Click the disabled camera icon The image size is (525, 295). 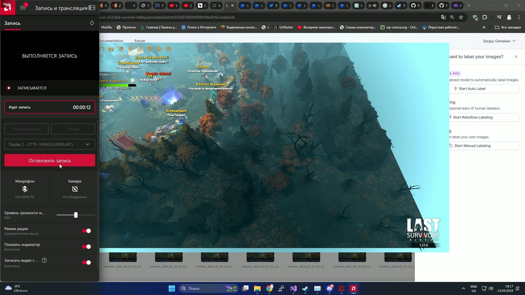(x=75, y=189)
